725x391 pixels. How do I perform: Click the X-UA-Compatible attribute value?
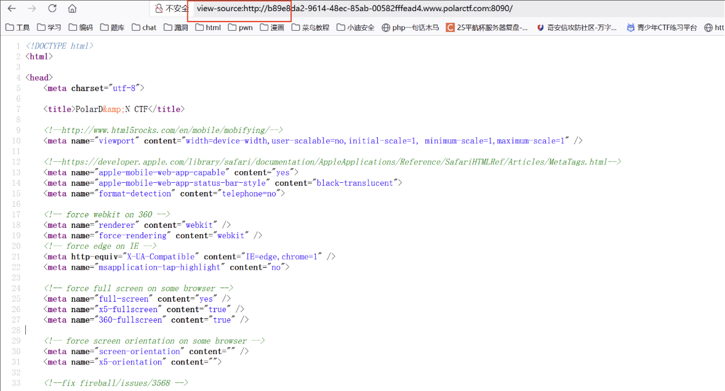(161, 256)
